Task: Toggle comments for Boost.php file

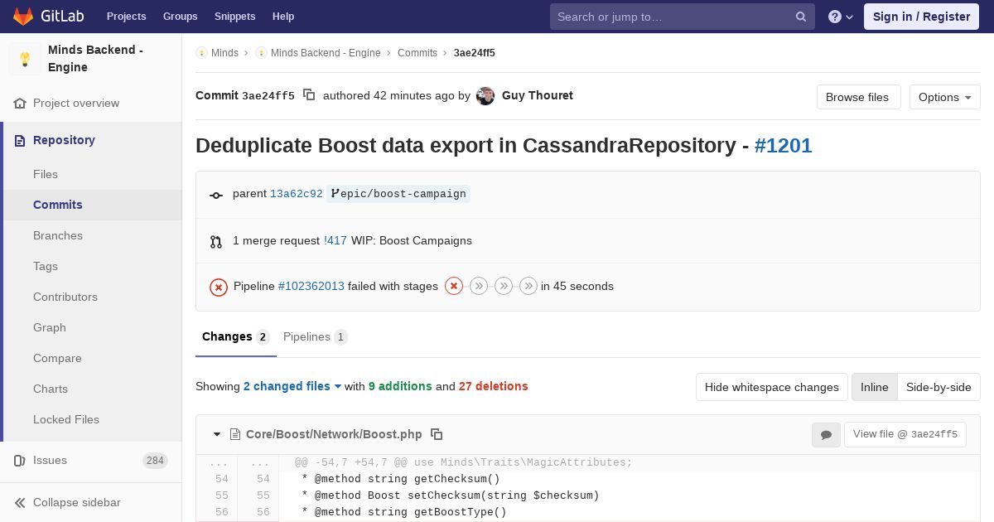Action: [x=826, y=434]
